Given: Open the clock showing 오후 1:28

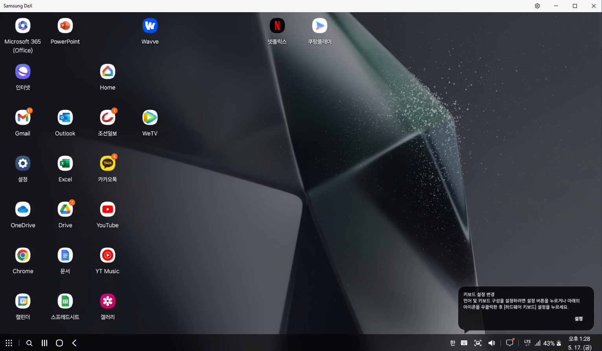Looking at the screenshot, I should (580, 339).
